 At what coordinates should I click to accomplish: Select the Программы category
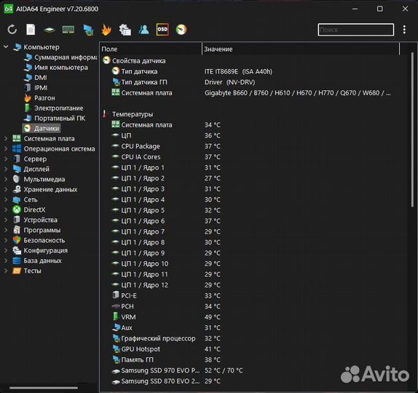click(x=37, y=230)
